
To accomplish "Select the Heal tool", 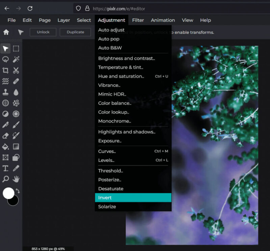I will [x=16, y=81].
